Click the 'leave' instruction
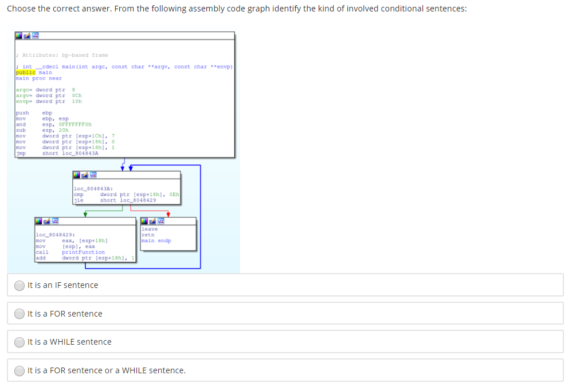 tap(150, 229)
